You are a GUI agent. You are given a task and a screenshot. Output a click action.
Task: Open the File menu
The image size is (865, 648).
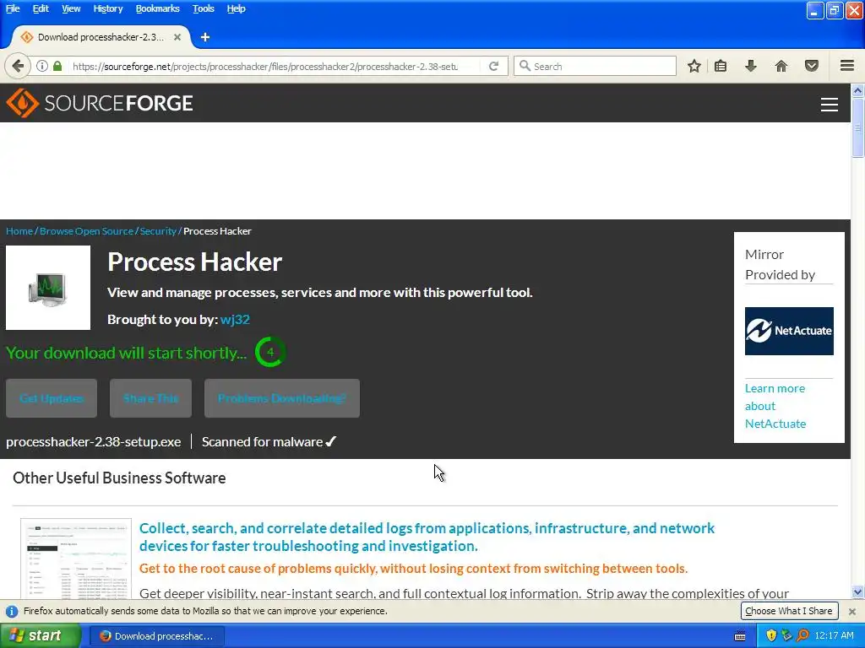13,8
